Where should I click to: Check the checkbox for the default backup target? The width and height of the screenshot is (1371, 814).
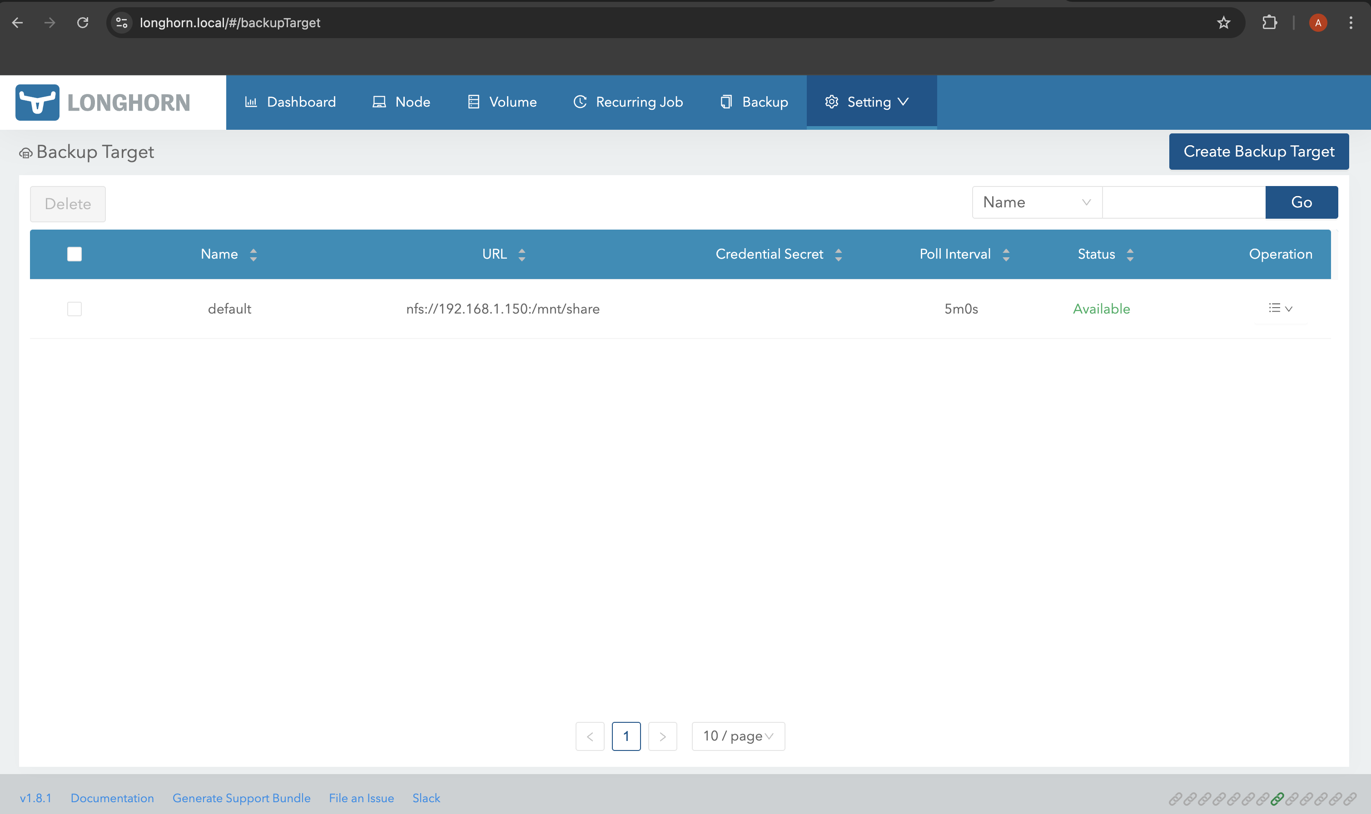coord(74,308)
